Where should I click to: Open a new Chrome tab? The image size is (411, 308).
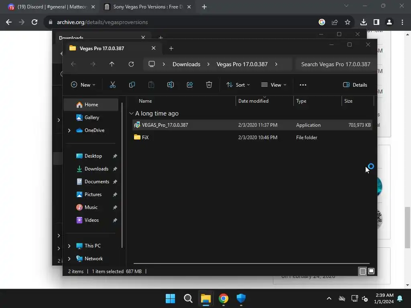pos(204,7)
